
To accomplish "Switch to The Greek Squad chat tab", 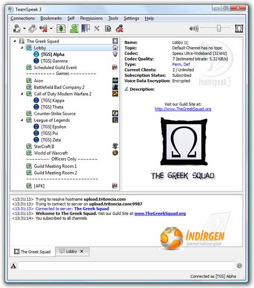I will pyautogui.click(x=32, y=252).
